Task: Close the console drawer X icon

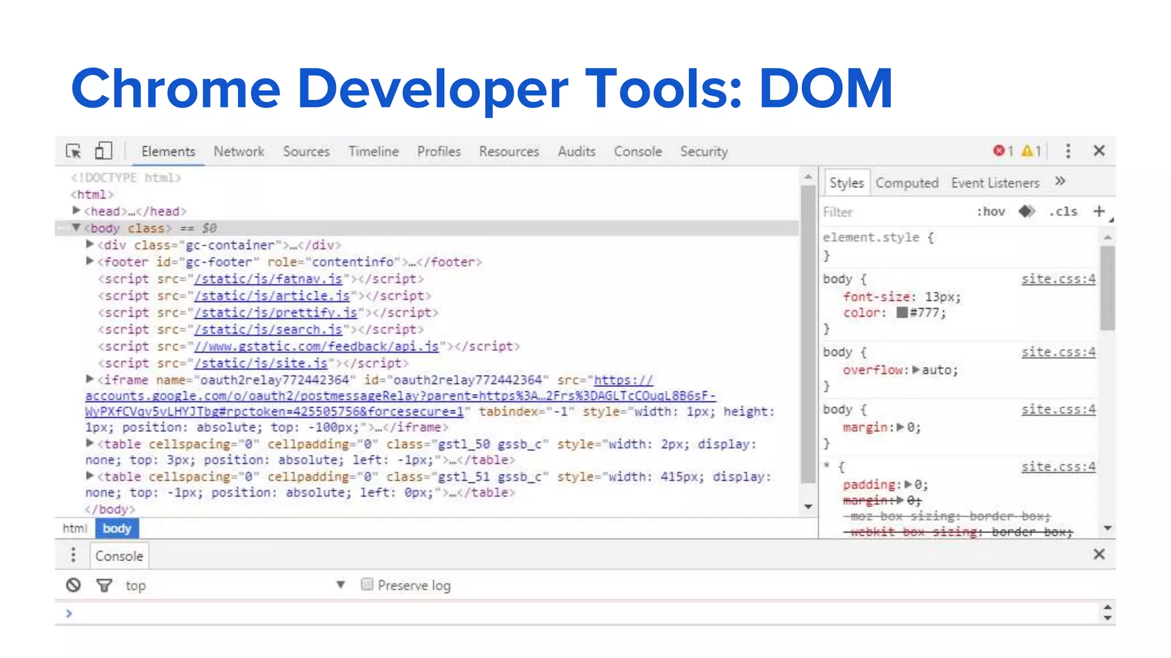Action: [x=1099, y=554]
